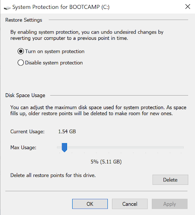Click the greyed-out Apply button
Screen dimensions: 195x215
click(169, 204)
